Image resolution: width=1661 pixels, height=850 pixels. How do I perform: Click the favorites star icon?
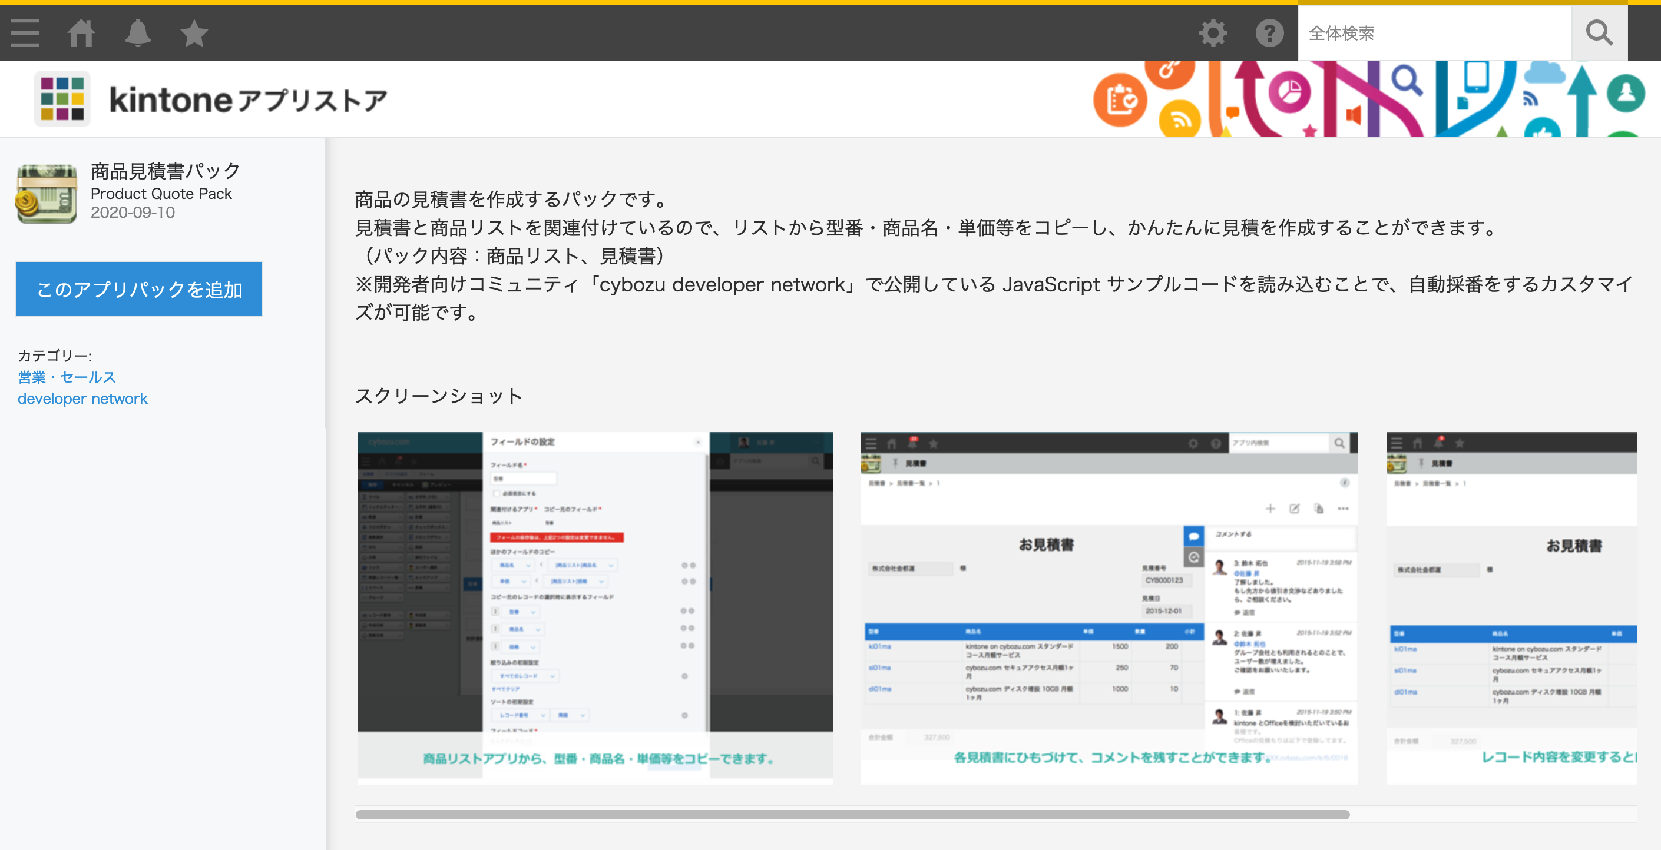click(193, 33)
